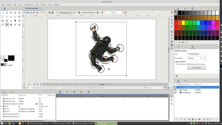
Task: Click Synfig Studio entry in the taskbar
Action: (106, 124)
